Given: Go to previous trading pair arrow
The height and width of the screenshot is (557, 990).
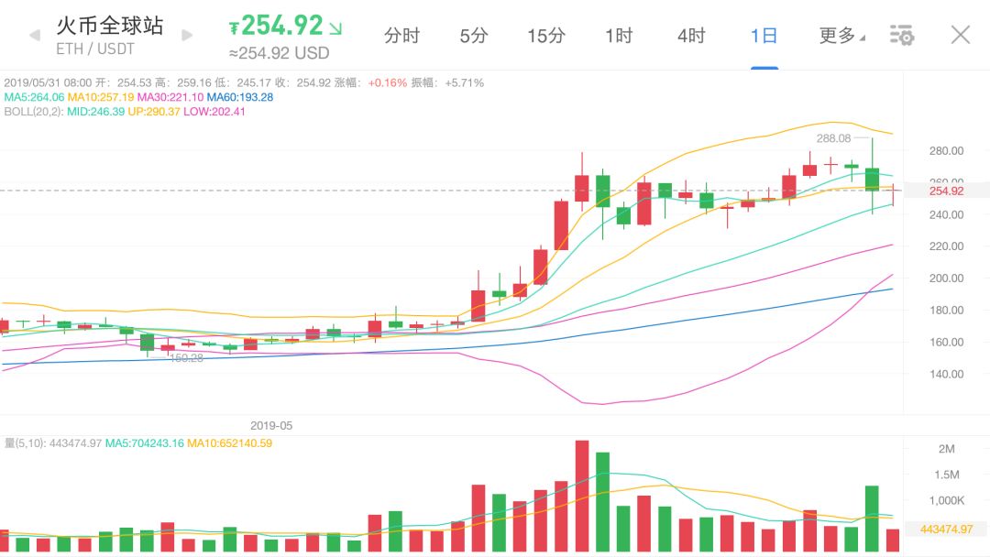Looking at the screenshot, I should point(35,36).
